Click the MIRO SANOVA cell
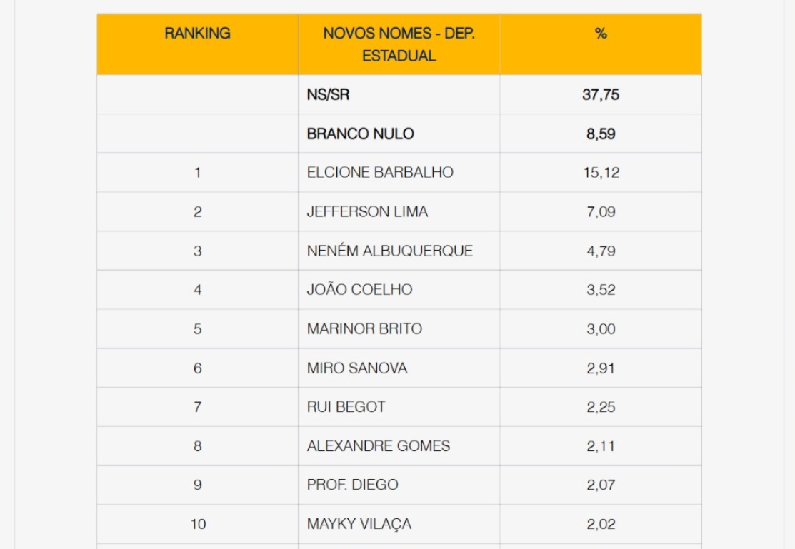This screenshot has height=549, width=795. point(357,368)
